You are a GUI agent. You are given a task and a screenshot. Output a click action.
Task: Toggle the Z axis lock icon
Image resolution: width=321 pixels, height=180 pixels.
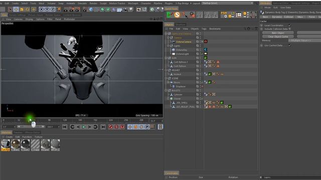point(53,9)
